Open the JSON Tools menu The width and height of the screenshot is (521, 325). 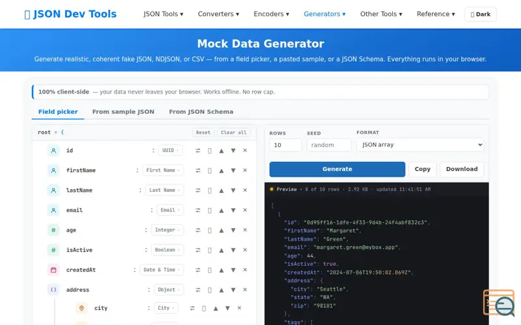click(x=163, y=14)
